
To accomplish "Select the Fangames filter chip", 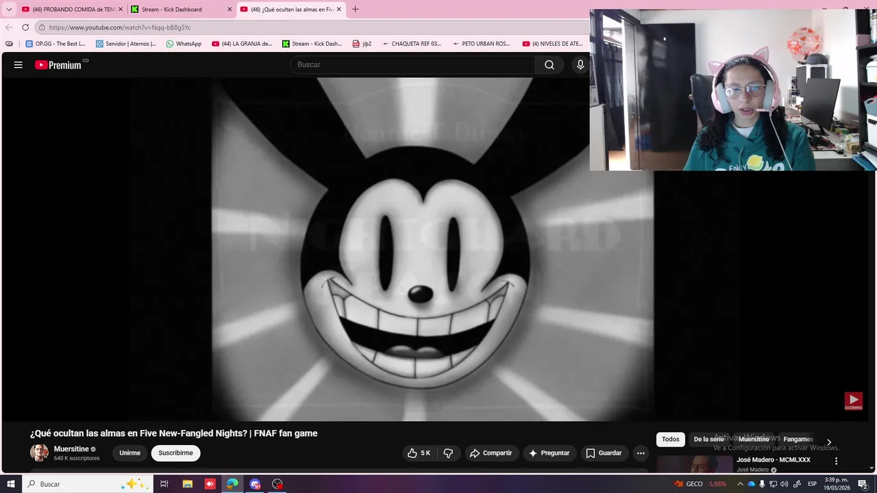I will coord(798,440).
